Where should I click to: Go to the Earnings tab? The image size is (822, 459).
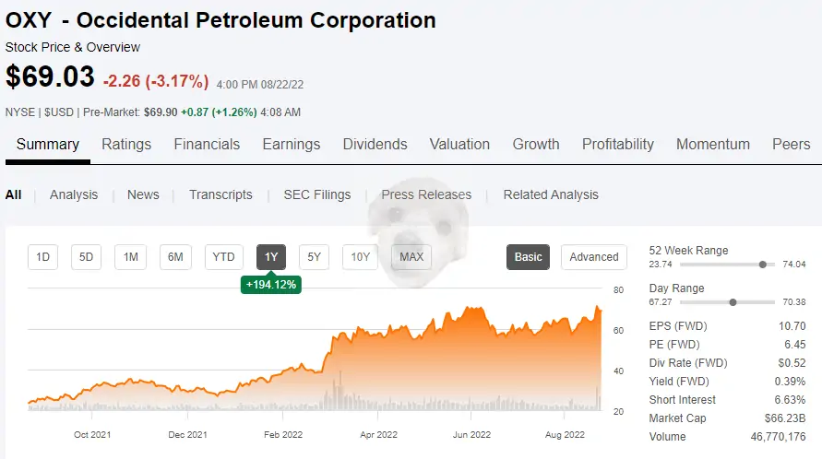point(291,144)
